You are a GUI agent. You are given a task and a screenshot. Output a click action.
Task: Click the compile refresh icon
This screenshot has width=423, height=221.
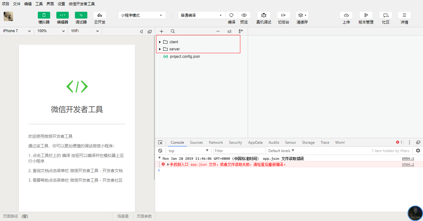pos(231,15)
